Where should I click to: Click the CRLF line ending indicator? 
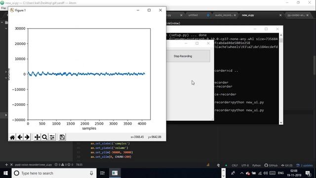click(x=235, y=165)
